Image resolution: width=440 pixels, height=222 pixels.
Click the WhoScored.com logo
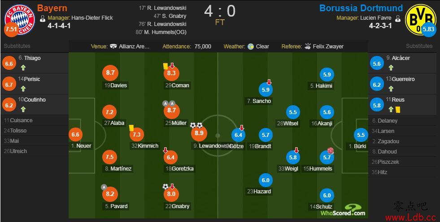point(344,210)
